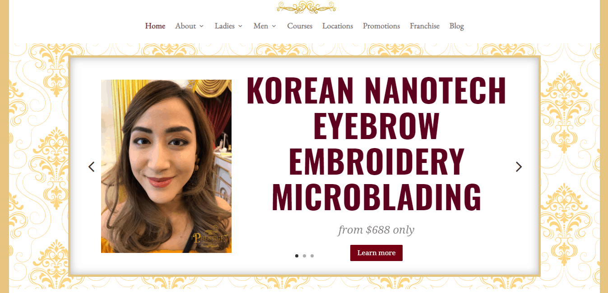The image size is (608, 293).
Task: Click the 'from $688 only' subtitle
Action: pyautogui.click(x=376, y=230)
